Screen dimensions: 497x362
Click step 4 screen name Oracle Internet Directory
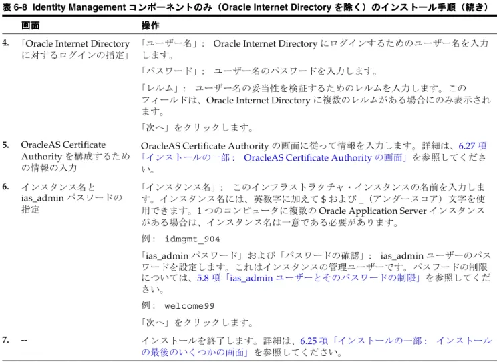[x=75, y=49]
